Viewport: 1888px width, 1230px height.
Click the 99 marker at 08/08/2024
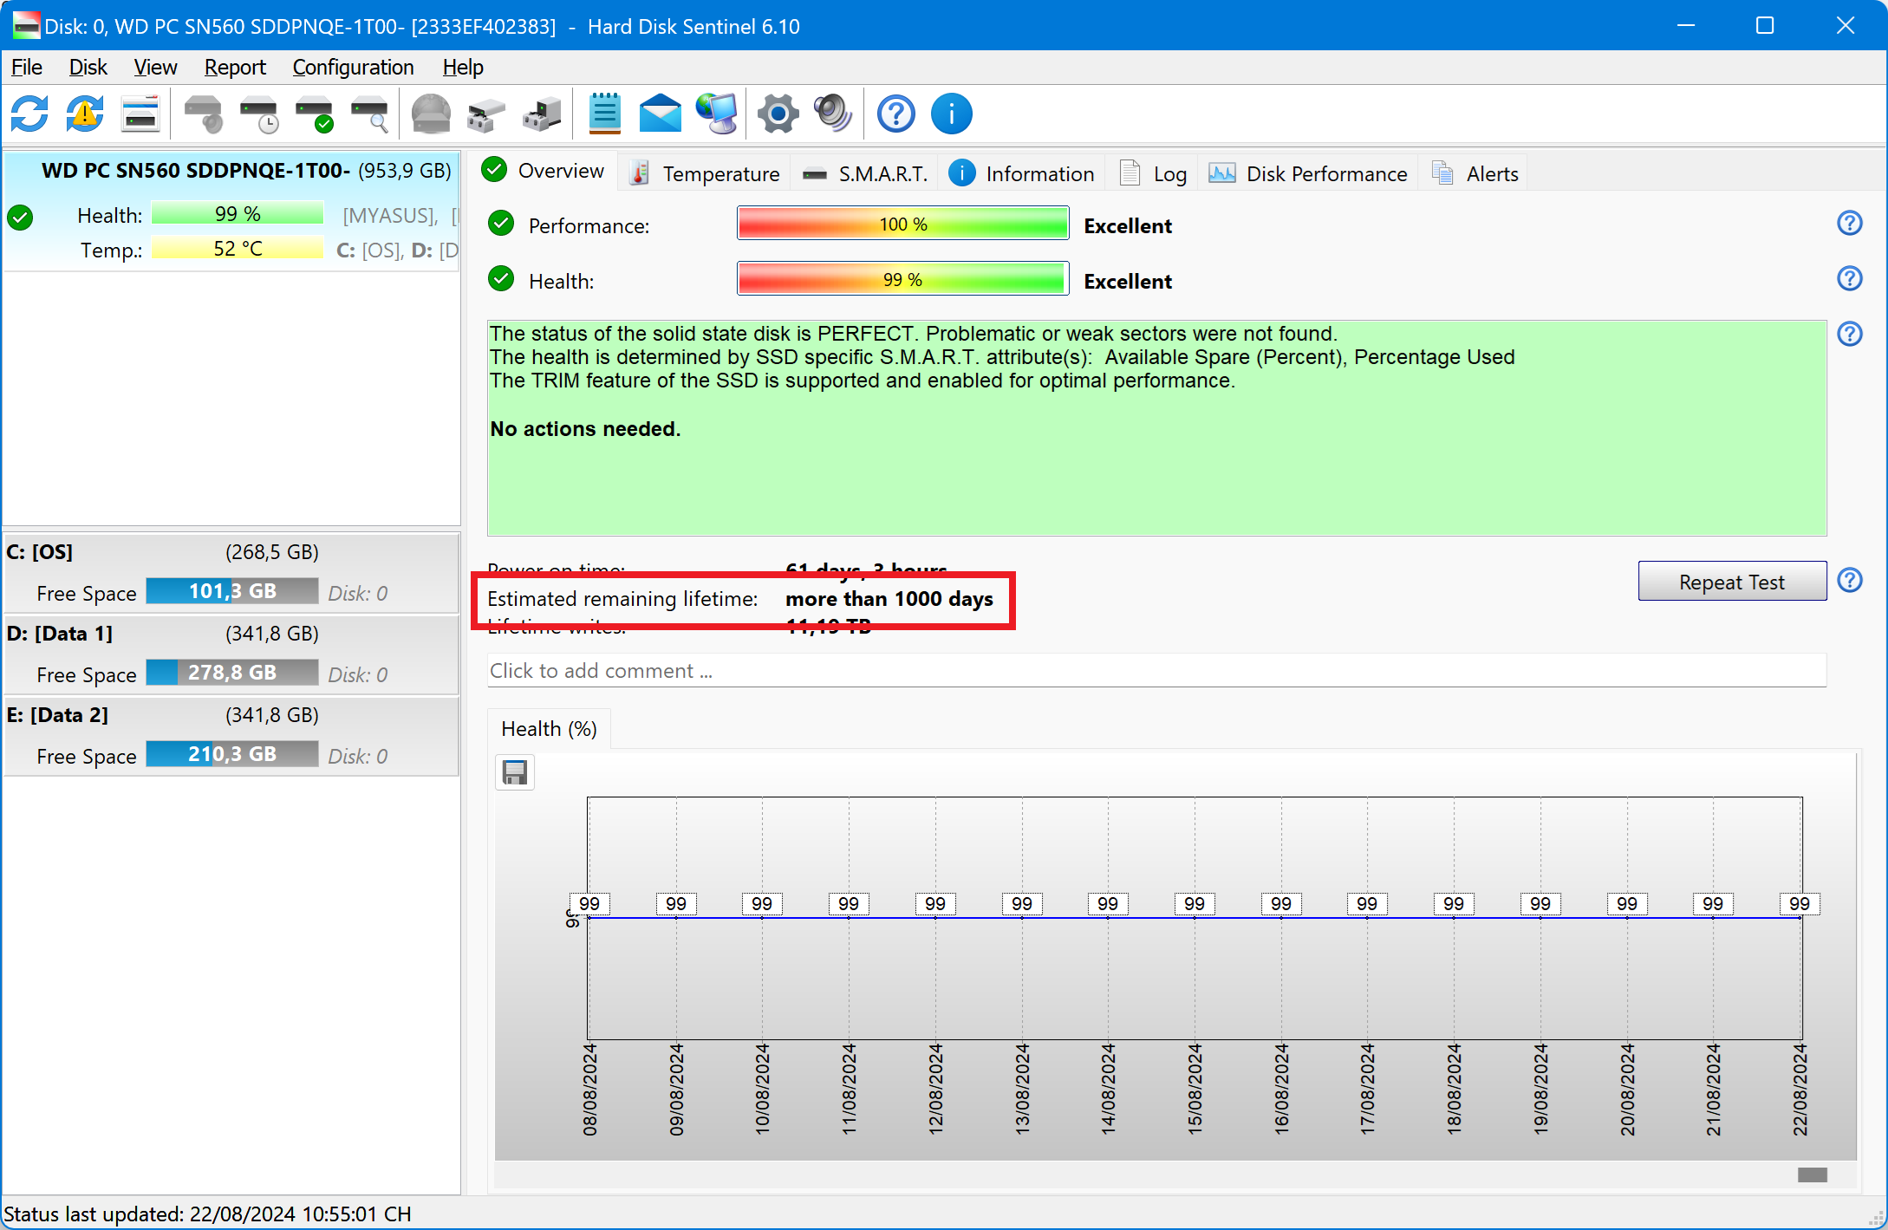coord(589,903)
